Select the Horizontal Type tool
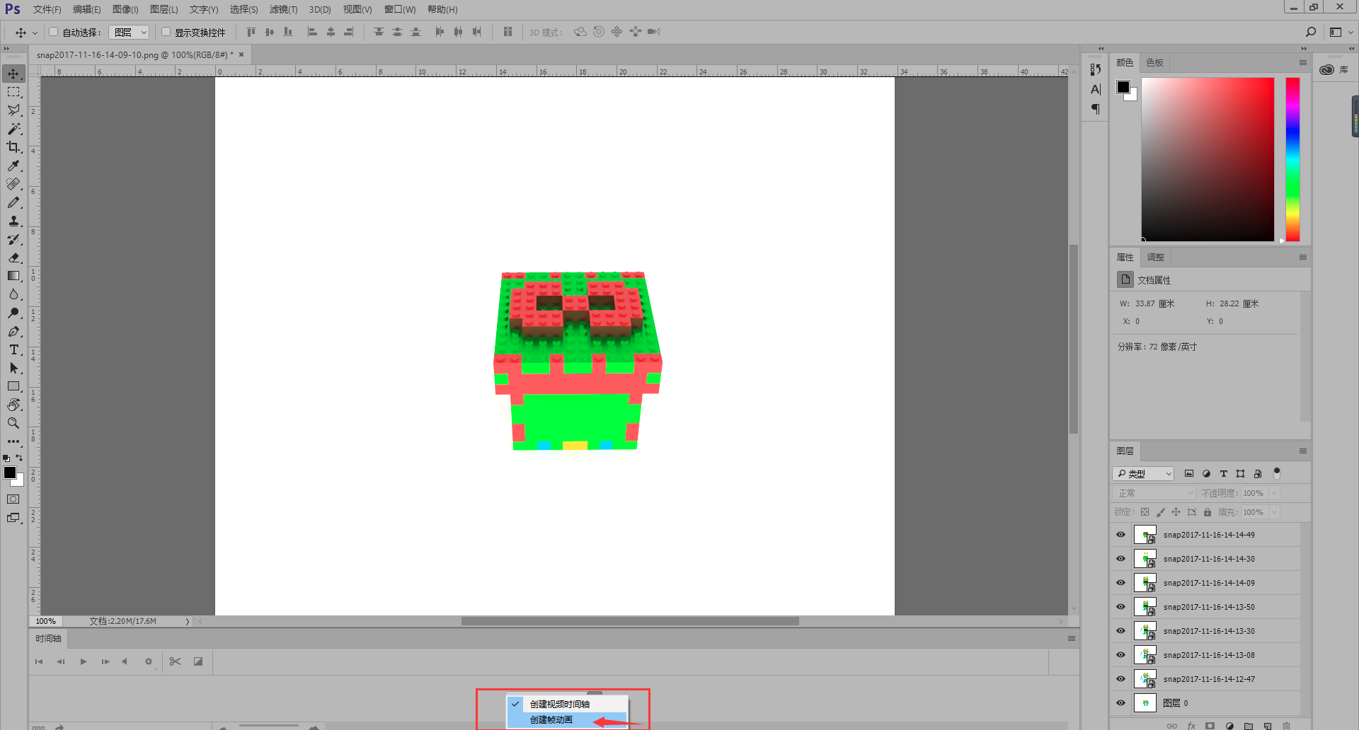The height and width of the screenshot is (730, 1359). (x=13, y=349)
